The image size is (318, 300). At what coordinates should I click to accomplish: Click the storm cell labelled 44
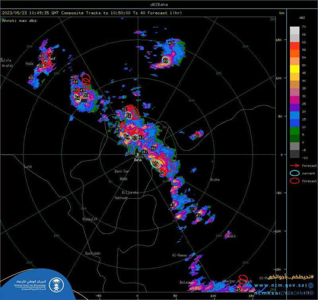[x=75, y=82]
